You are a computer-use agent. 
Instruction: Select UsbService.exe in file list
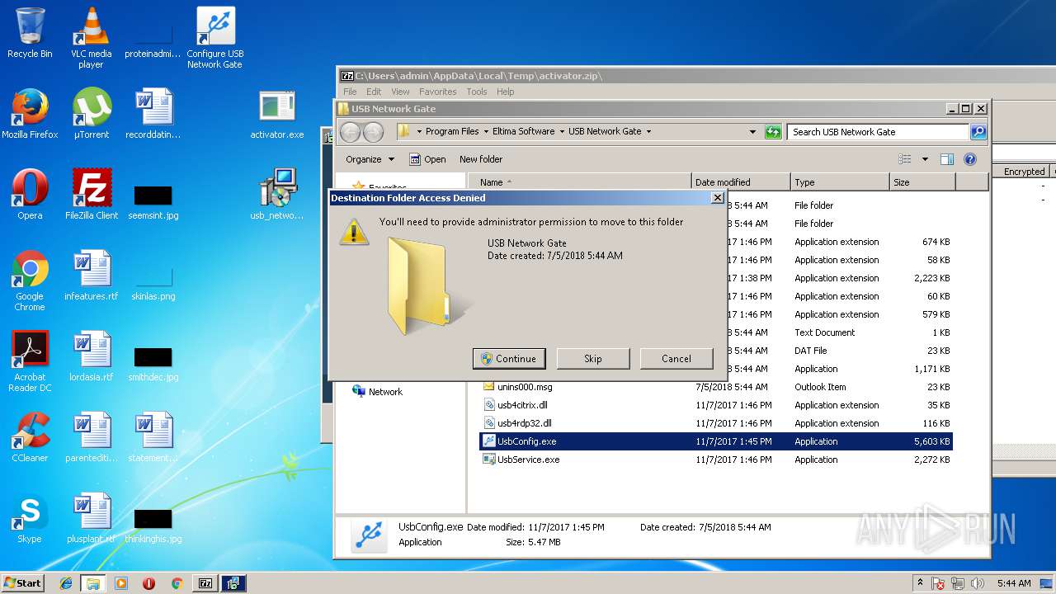point(716,460)
